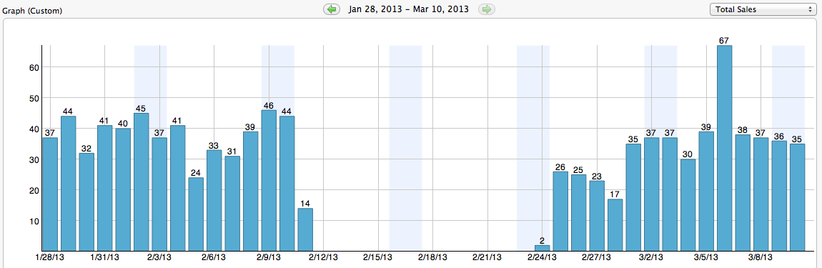Screen dimensions: 822x268
Task: Select the bar labeled 14
Action: point(305,229)
